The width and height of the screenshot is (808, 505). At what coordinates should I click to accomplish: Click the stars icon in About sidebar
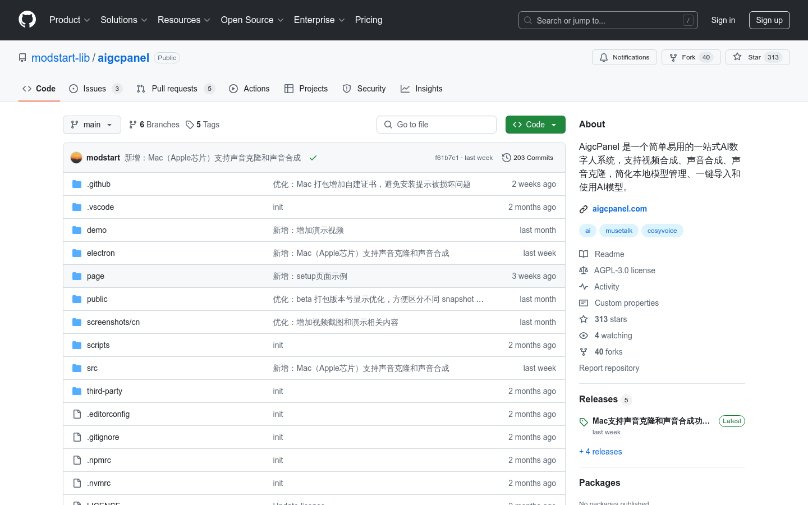pyautogui.click(x=584, y=319)
